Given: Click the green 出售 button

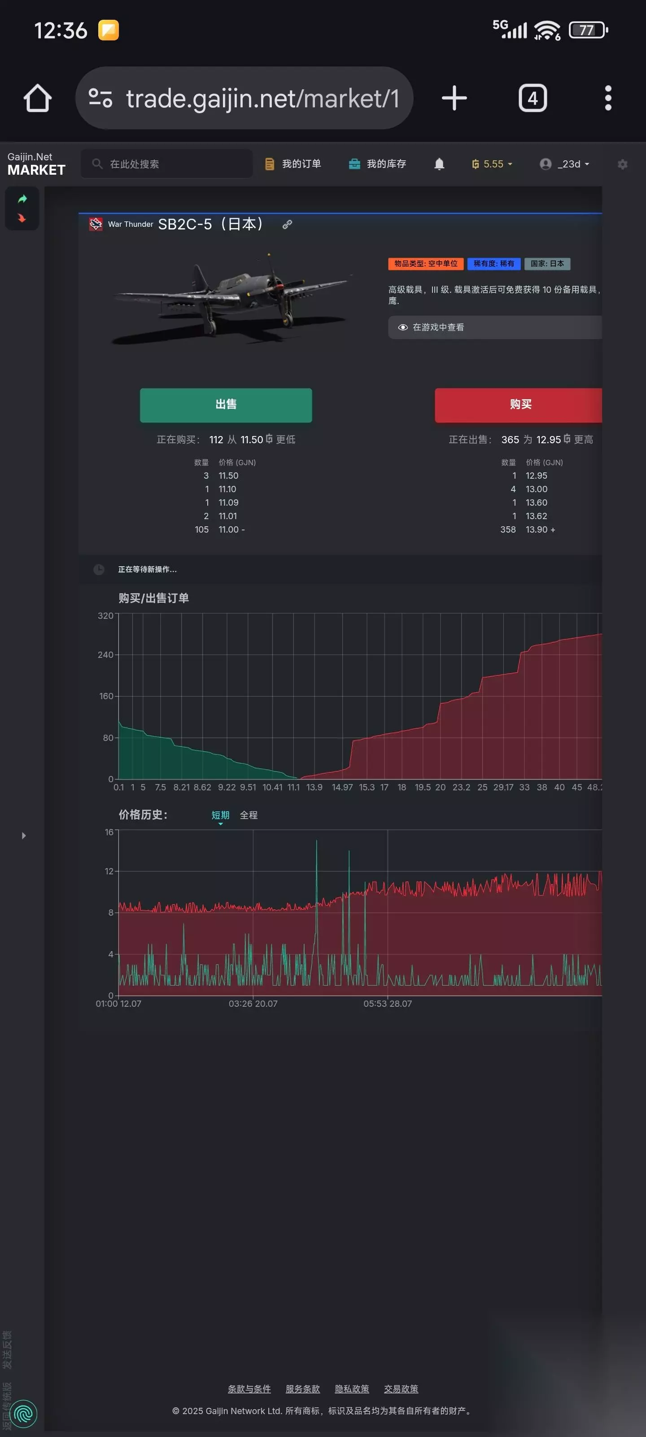Looking at the screenshot, I should click(x=226, y=405).
